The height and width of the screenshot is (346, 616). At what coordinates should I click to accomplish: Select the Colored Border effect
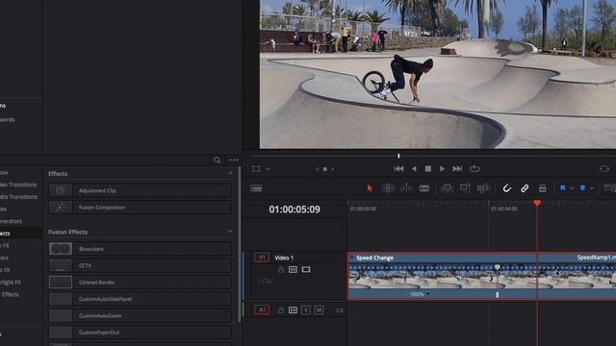[x=141, y=282]
